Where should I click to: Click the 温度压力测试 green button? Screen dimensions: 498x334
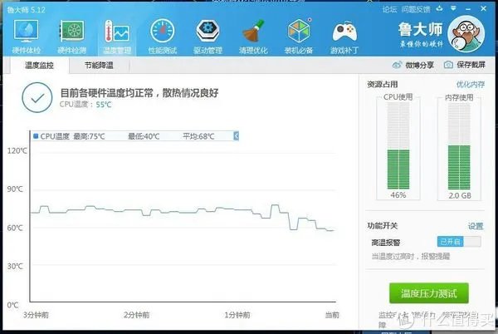429,293
